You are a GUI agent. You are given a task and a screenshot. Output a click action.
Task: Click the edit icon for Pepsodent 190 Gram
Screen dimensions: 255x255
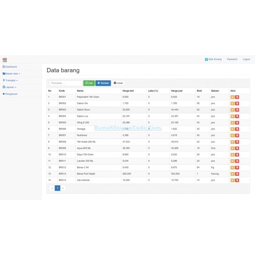point(232,97)
